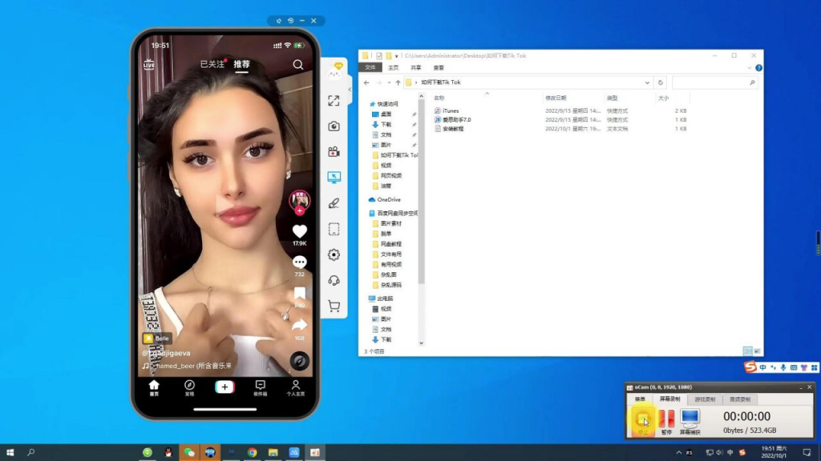Pause the oCam recording
The height and width of the screenshot is (461, 821).
666,420
